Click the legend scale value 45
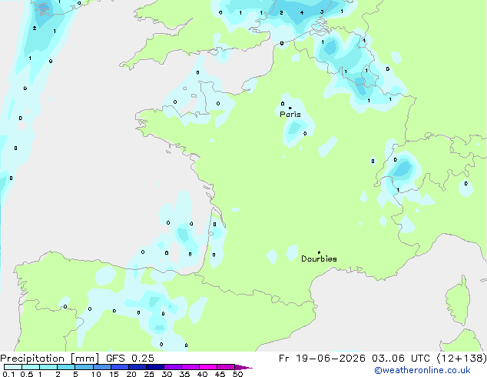Screen dimensions: 487x377 coord(220,374)
